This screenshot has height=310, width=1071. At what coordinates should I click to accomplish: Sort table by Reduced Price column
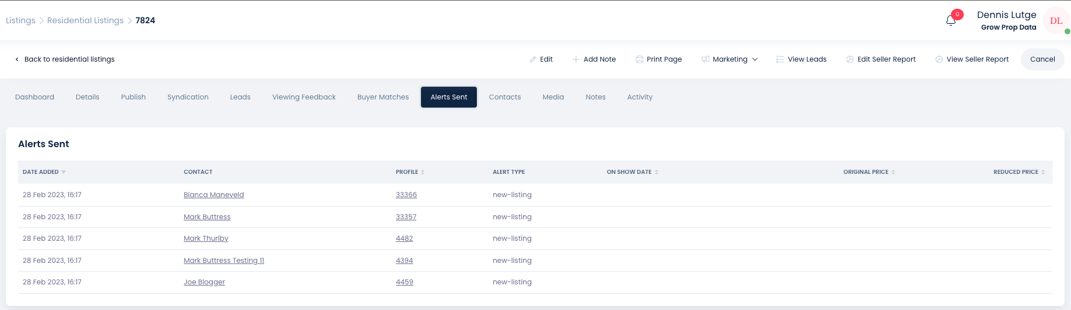coord(1043,172)
